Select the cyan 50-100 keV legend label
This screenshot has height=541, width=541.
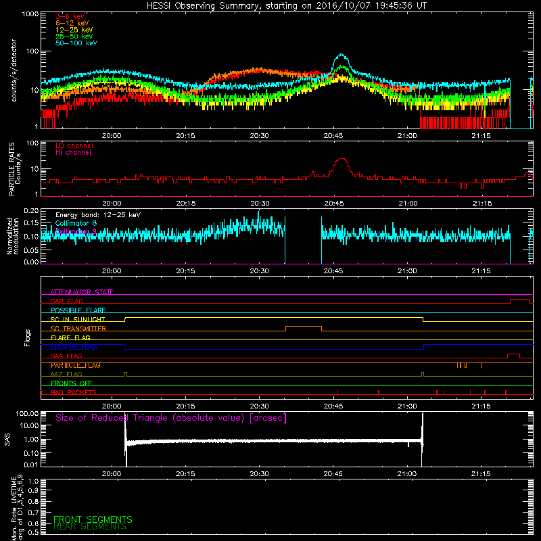click(x=76, y=43)
